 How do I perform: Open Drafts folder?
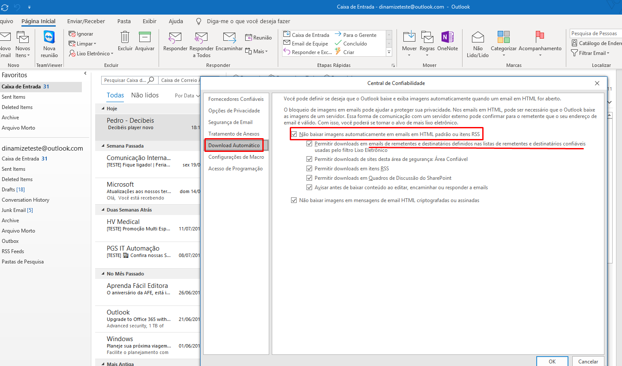coord(13,190)
